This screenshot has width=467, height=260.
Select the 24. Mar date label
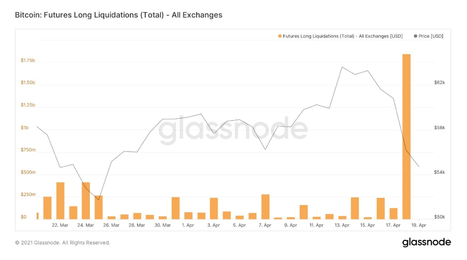click(x=86, y=225)
